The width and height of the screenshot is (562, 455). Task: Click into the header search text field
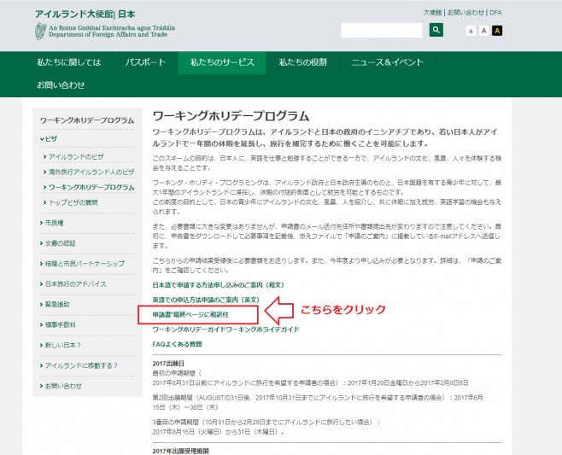click(x=383, y=30)
